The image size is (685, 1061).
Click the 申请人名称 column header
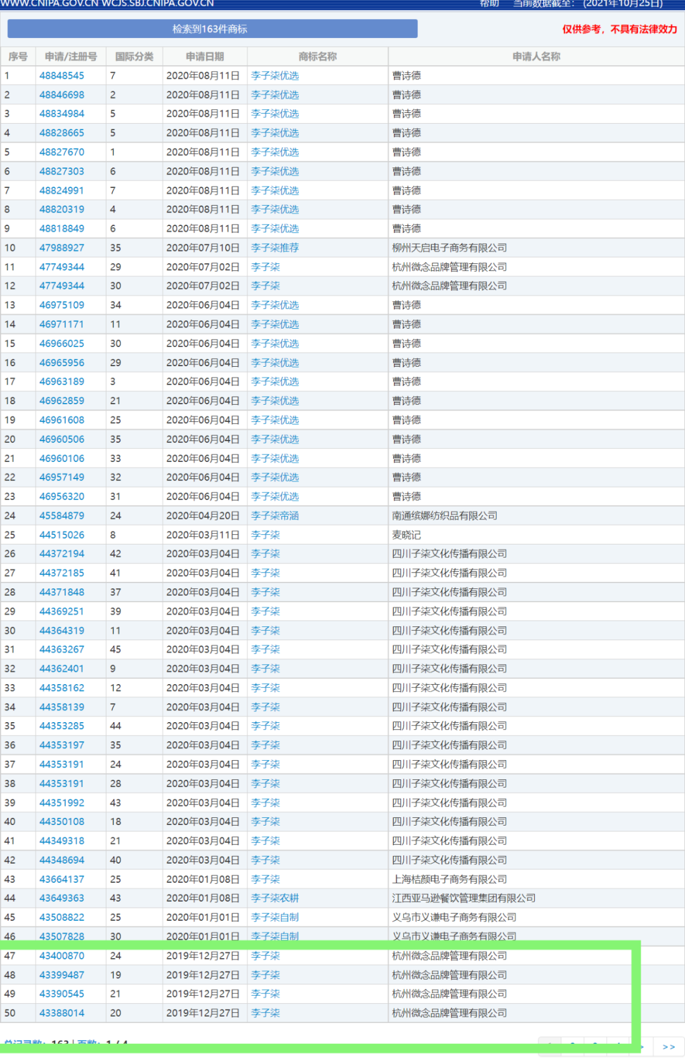(x=537, y=56)
